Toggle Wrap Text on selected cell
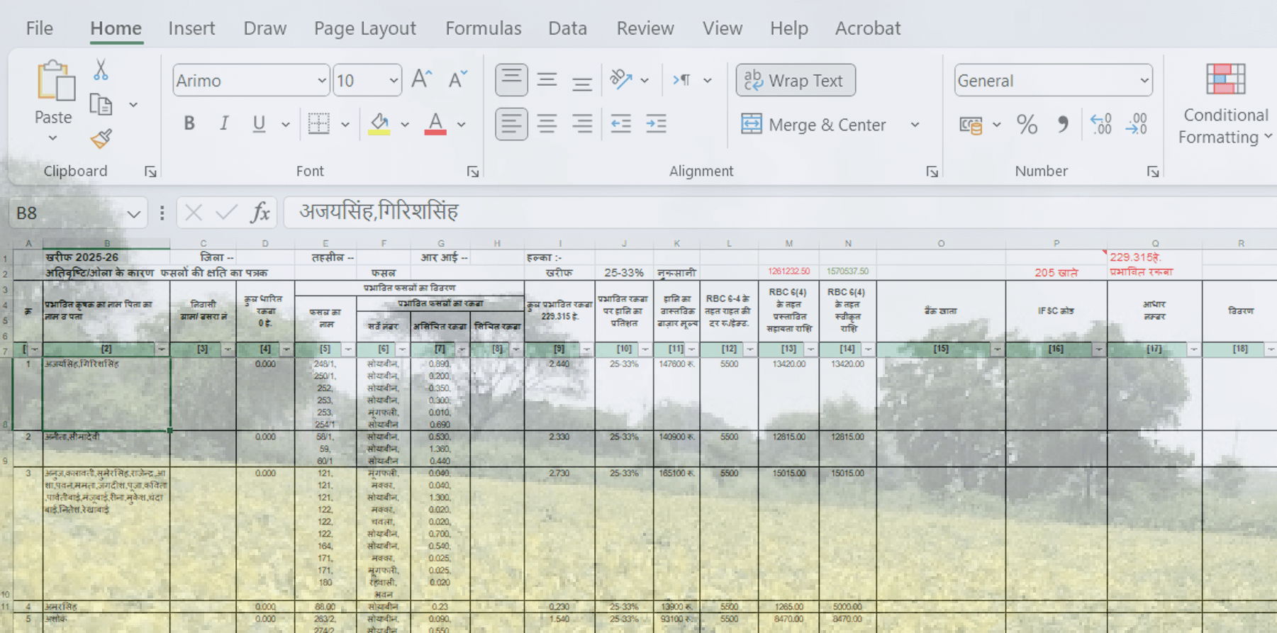1277x633 pixels. pyautogui.click(x=796, y=81)
